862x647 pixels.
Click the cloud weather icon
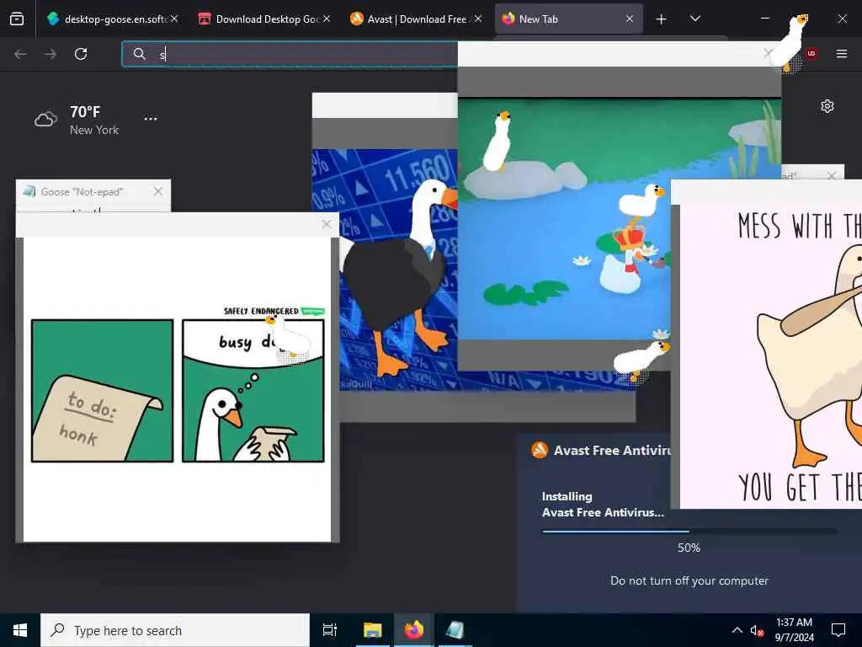coord(45,120)
